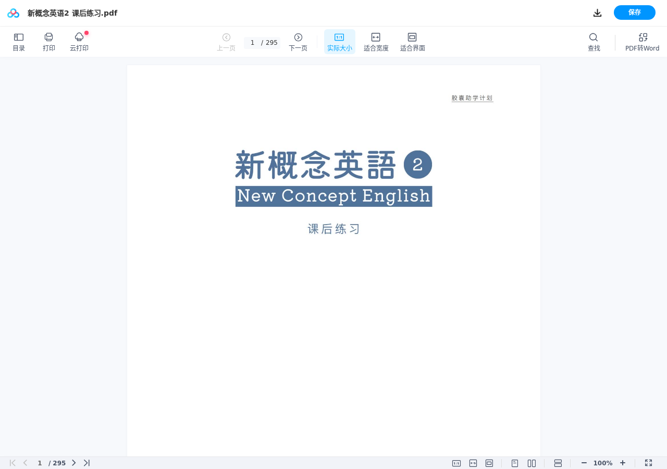Viewport: 667px width, 469px height.
Task: Click the '/ 295' total pages in top toolbar
Action: pyautogui.click(x=269, y=43)
